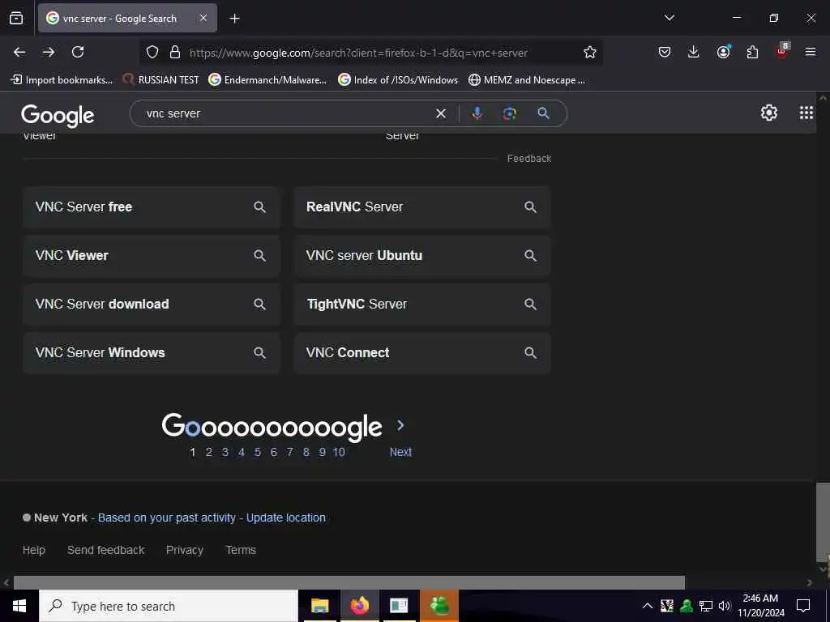
Task: Search by image with the Google Lens icon
Action: tap(510, 113)
